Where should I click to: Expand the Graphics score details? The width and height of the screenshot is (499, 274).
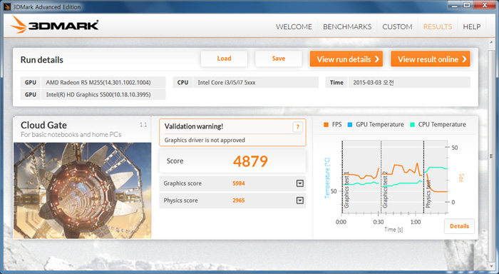coord(300,183)
